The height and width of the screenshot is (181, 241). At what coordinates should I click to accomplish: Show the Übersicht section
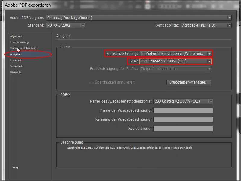coord(16,72)
